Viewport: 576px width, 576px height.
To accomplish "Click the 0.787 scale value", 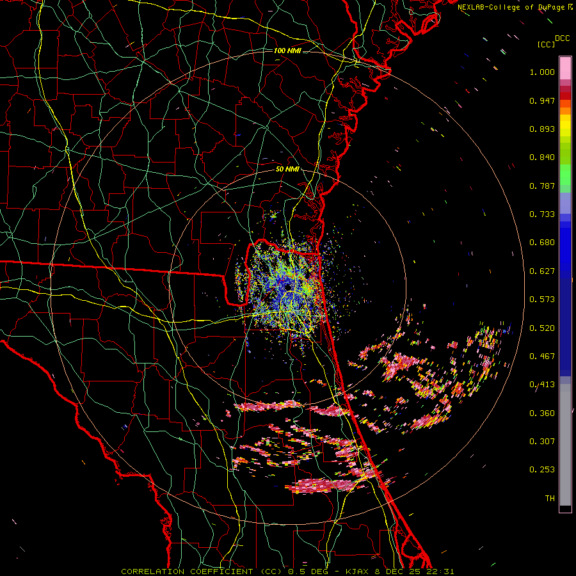I will pyautogui.click(x=542, y=186).
